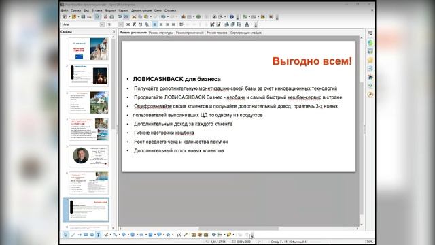
Task: Toggle underline formatting
Action: (141, 24)
